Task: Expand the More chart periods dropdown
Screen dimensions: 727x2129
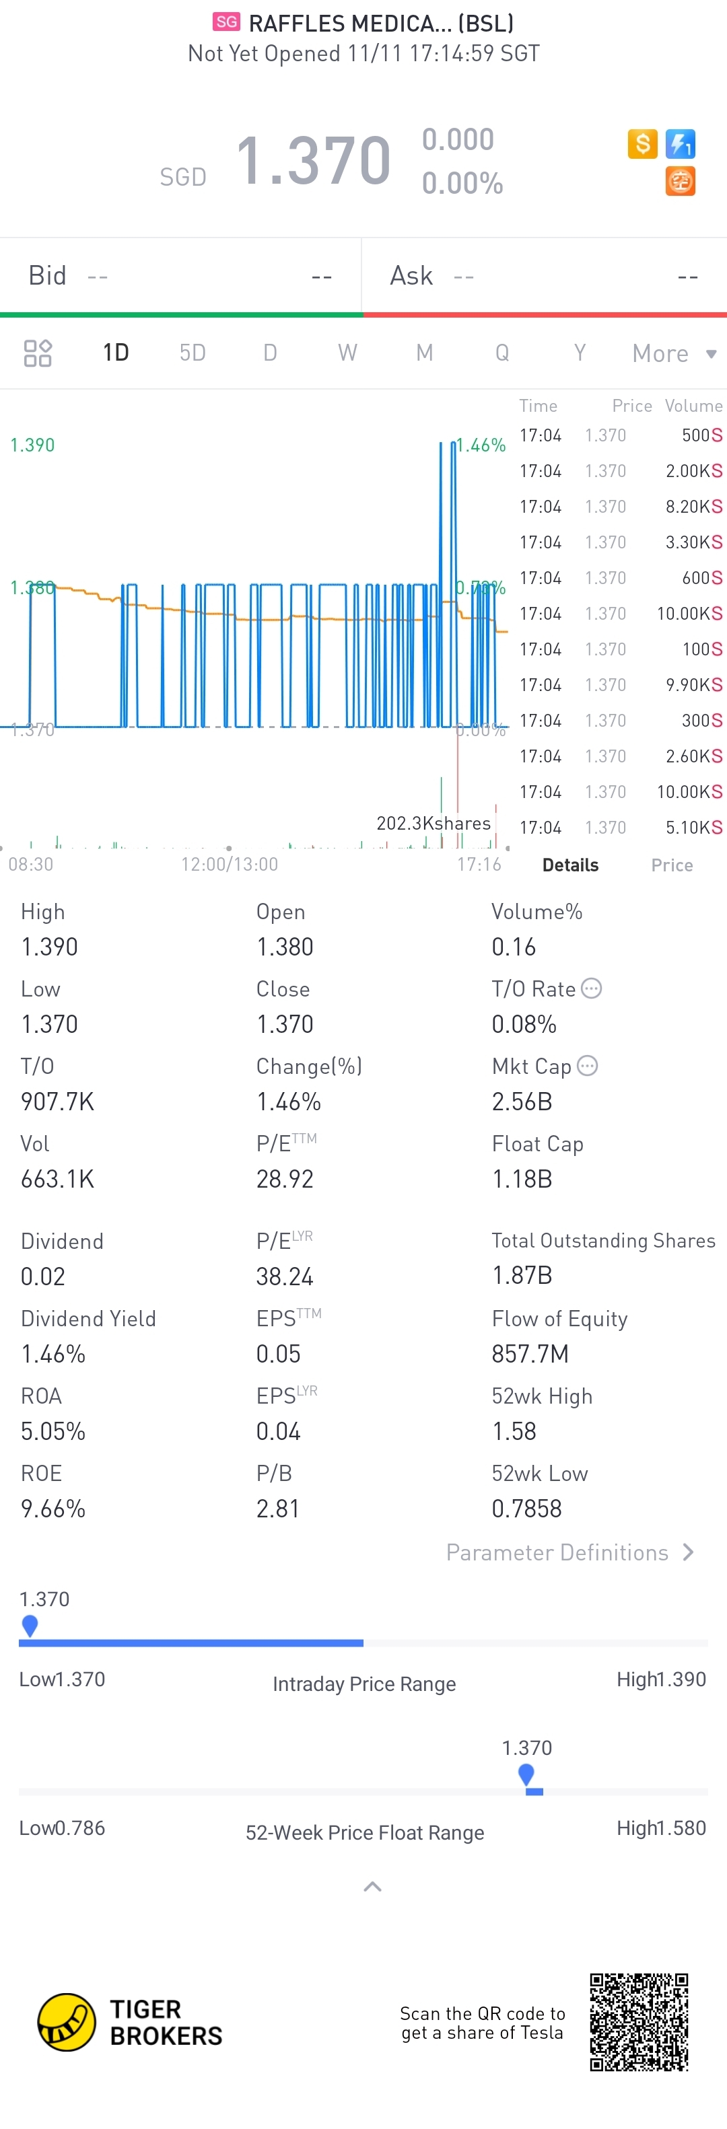Action: click(x=674, y=354)
